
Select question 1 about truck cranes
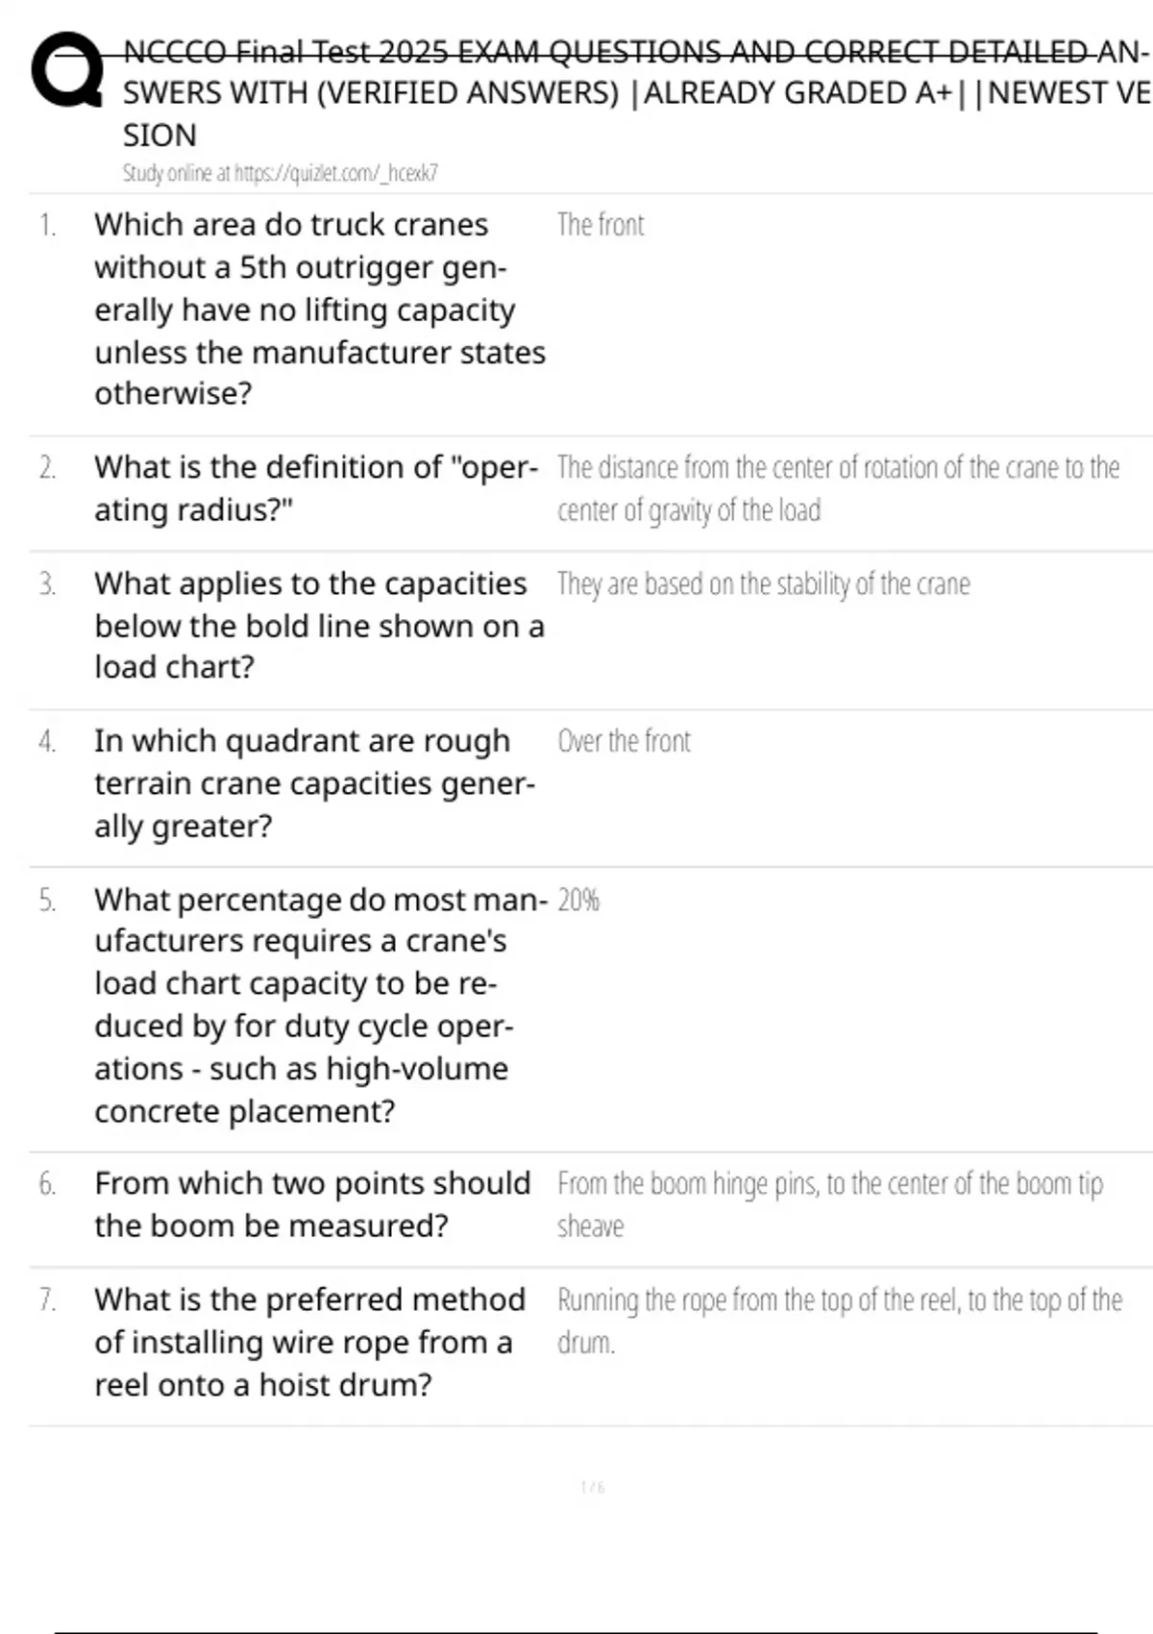pyautogui.click(x=319, y=309)
